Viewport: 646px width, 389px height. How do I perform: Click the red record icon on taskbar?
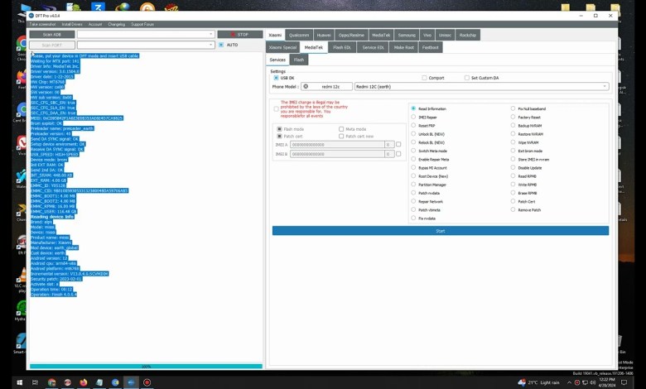point(147,382)
